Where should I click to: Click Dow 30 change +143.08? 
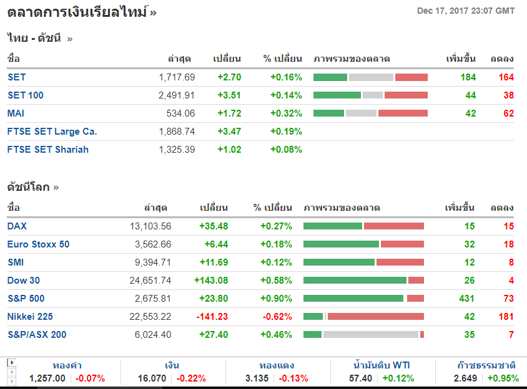click(x=211, y=281)
